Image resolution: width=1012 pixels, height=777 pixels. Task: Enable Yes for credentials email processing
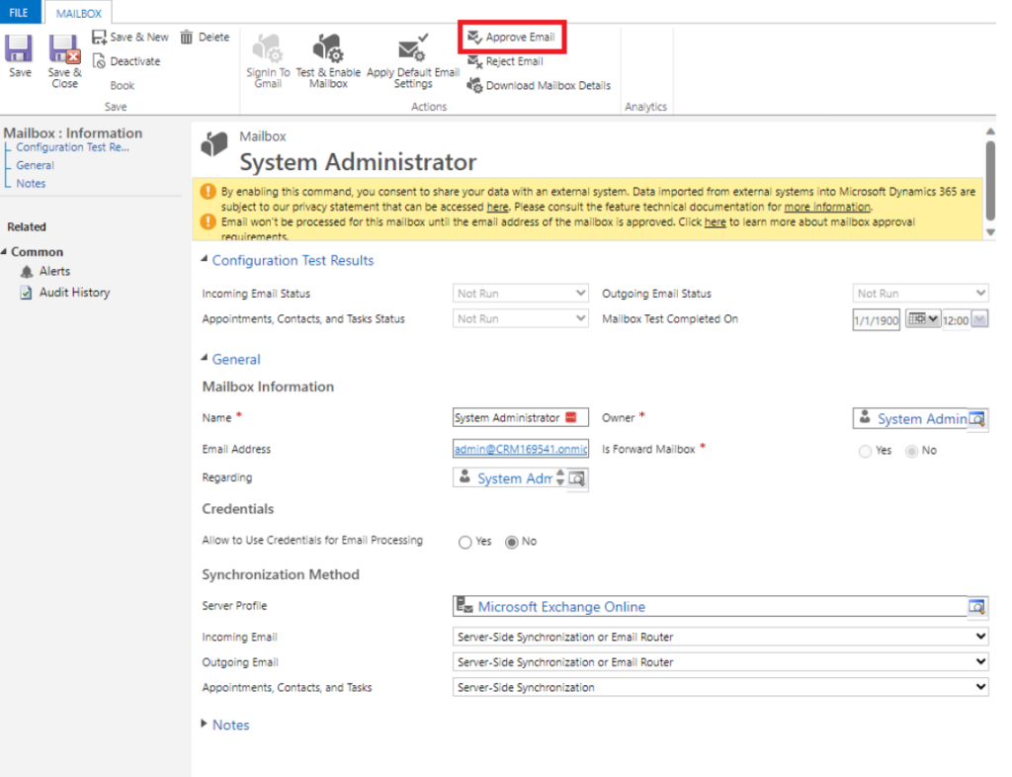pyautogui.click(x=464, y=542)
